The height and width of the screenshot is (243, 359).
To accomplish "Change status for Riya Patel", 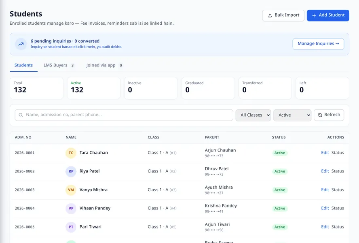I will click(338, 171).
